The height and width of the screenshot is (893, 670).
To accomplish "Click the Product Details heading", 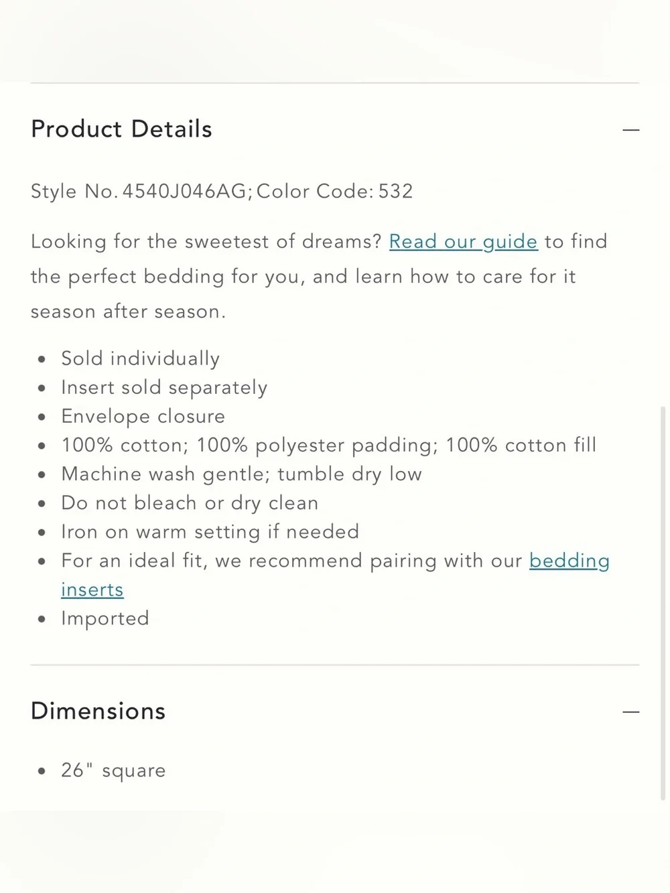I will click(x=121, y=129).
